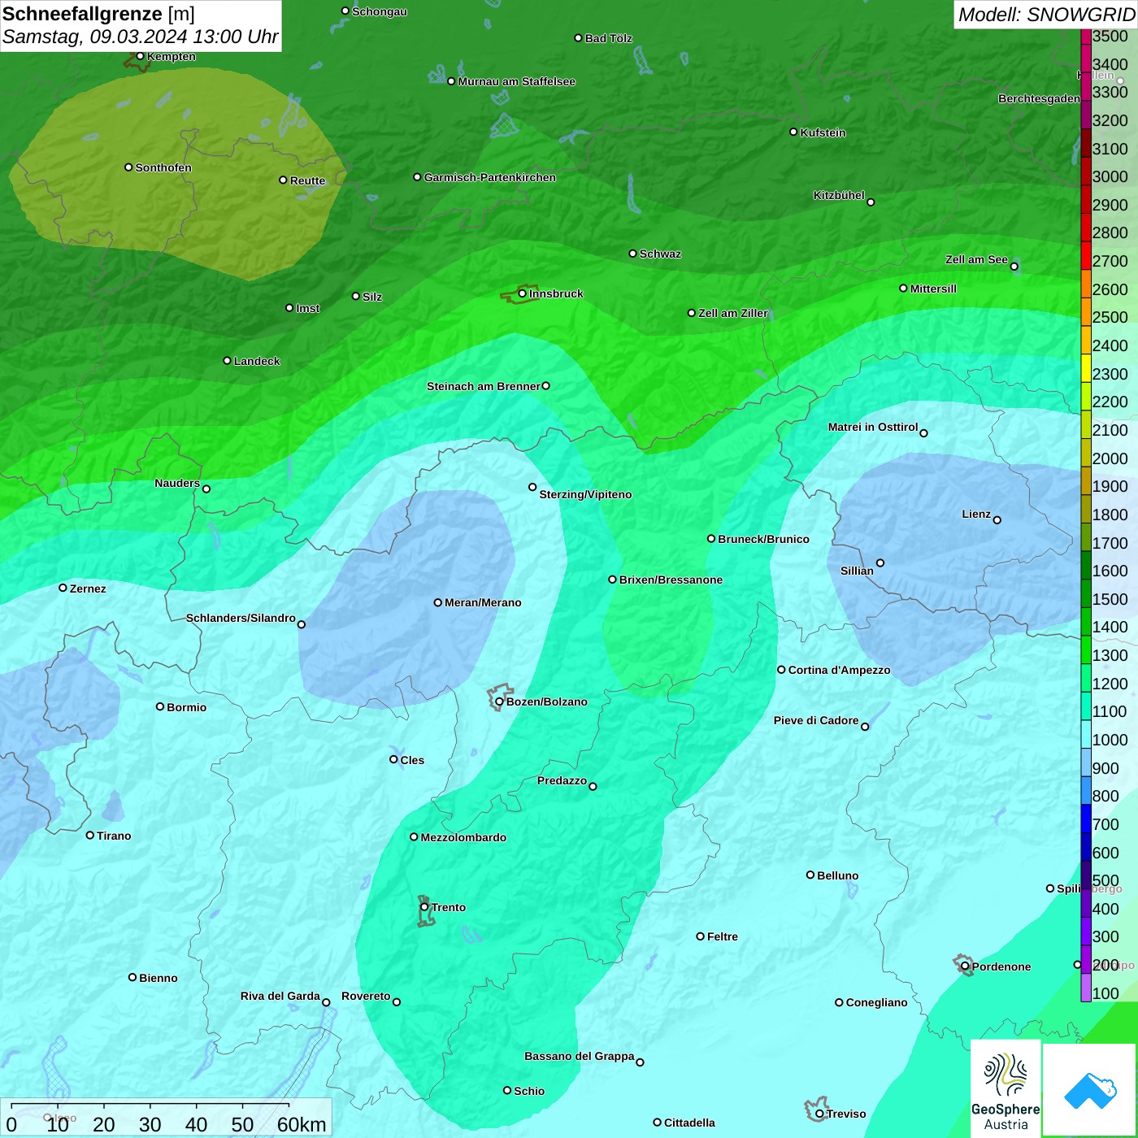
Task: Click the Kitzbühel location dot
Action: click(x=871, y=202)
